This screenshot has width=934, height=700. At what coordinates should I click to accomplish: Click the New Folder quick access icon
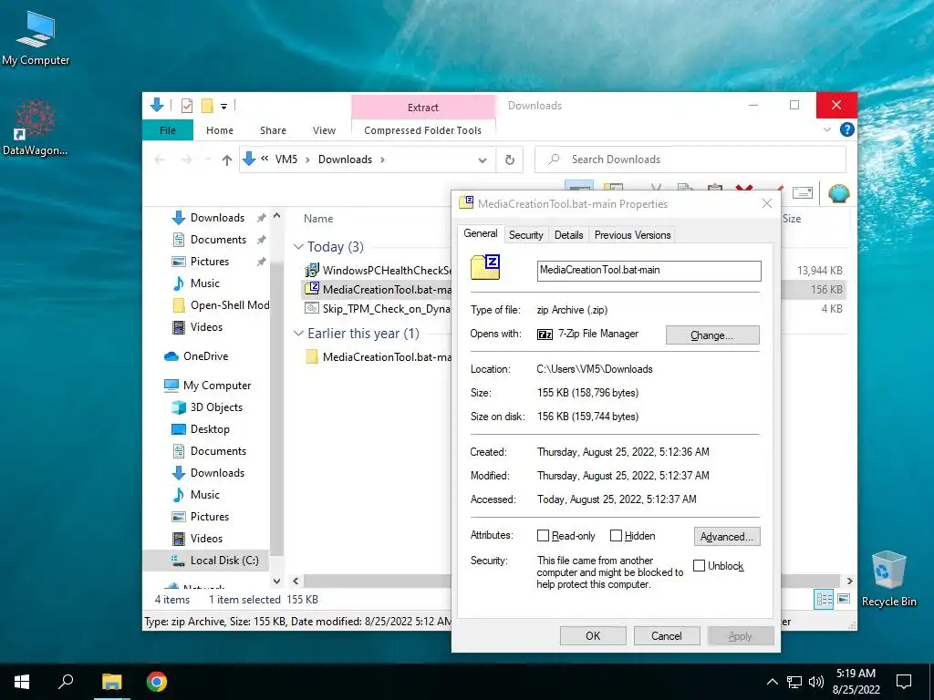pyautogui.click(x=207, y=106)
